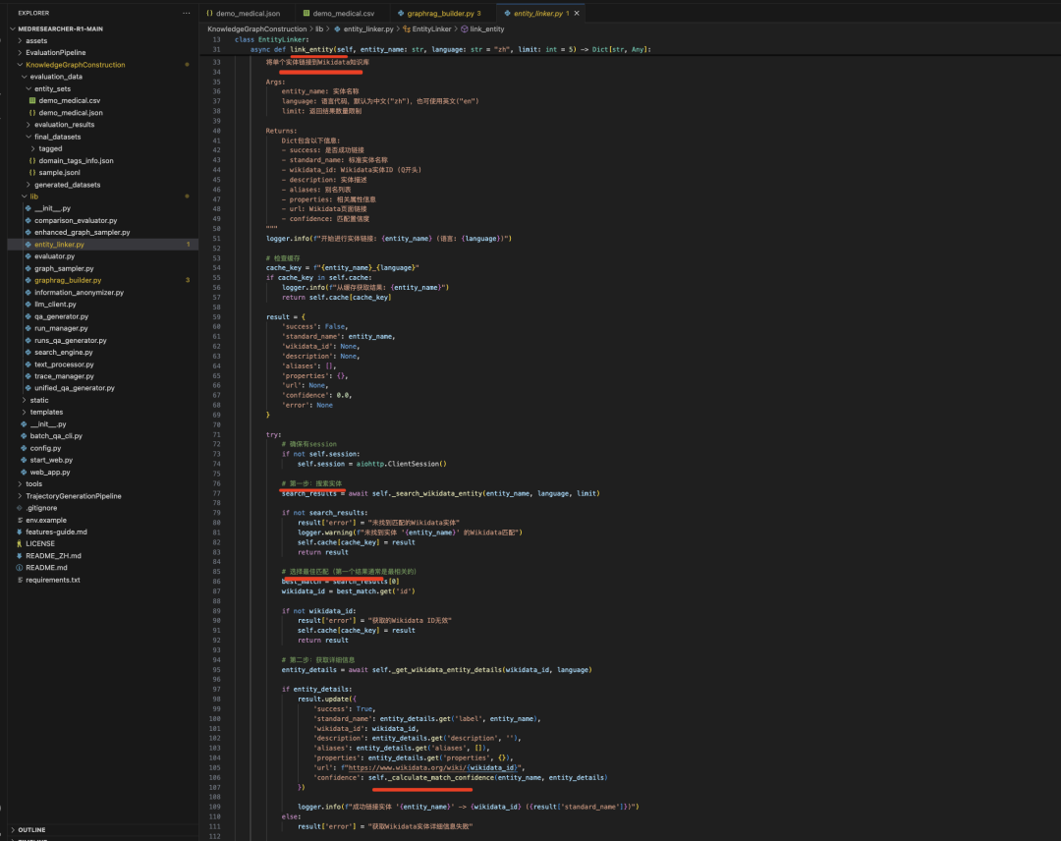Open requirements.txt file
The width and height of the screenshot is (1061, 841).
pyautogui.click(x=53, y=580)
